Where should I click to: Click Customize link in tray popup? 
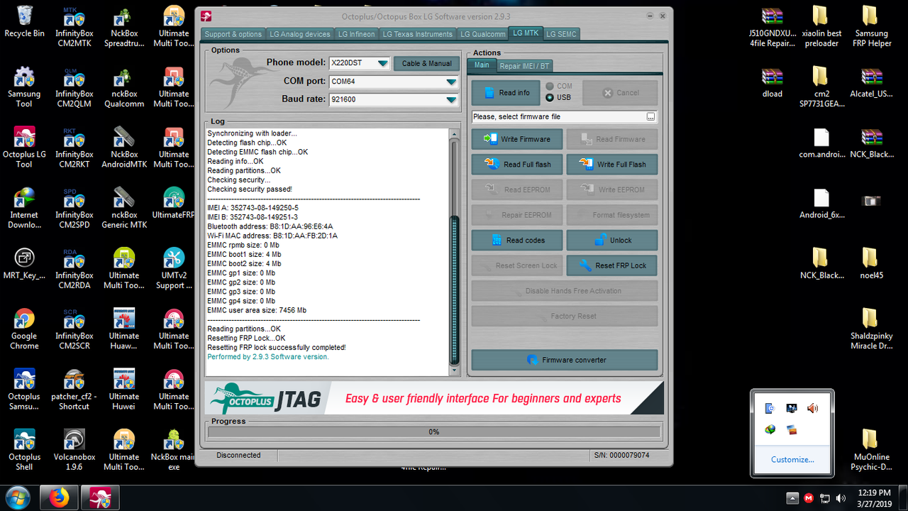(x=792, y=459)
